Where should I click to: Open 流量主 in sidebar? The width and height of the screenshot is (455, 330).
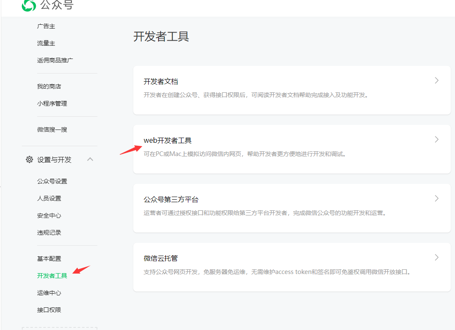coord(46,43)
